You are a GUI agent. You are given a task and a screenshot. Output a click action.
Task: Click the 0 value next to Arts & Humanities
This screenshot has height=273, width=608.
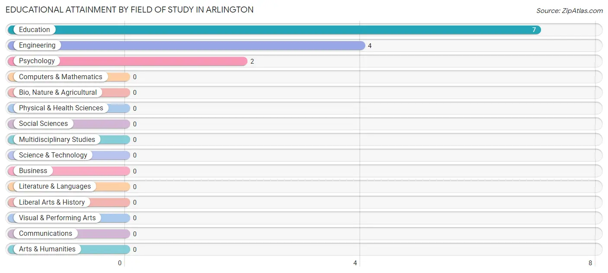(134, 250)
